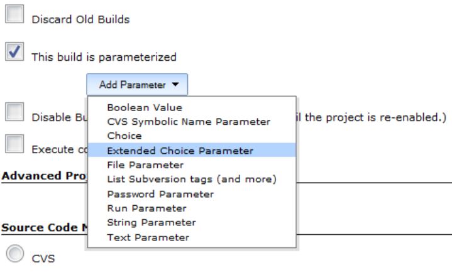Pick the Choice parameter type
The height and width of the screenshot is (273, 452).
(x=124, y=136)
